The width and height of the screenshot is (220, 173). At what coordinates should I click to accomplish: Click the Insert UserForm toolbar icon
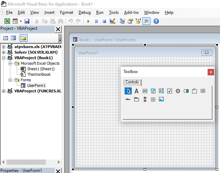click(15, 21)
